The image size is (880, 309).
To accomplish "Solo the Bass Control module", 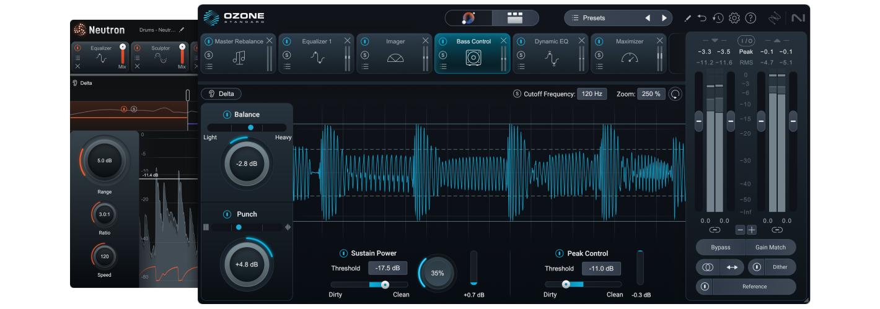I will (x=443, y=54).
